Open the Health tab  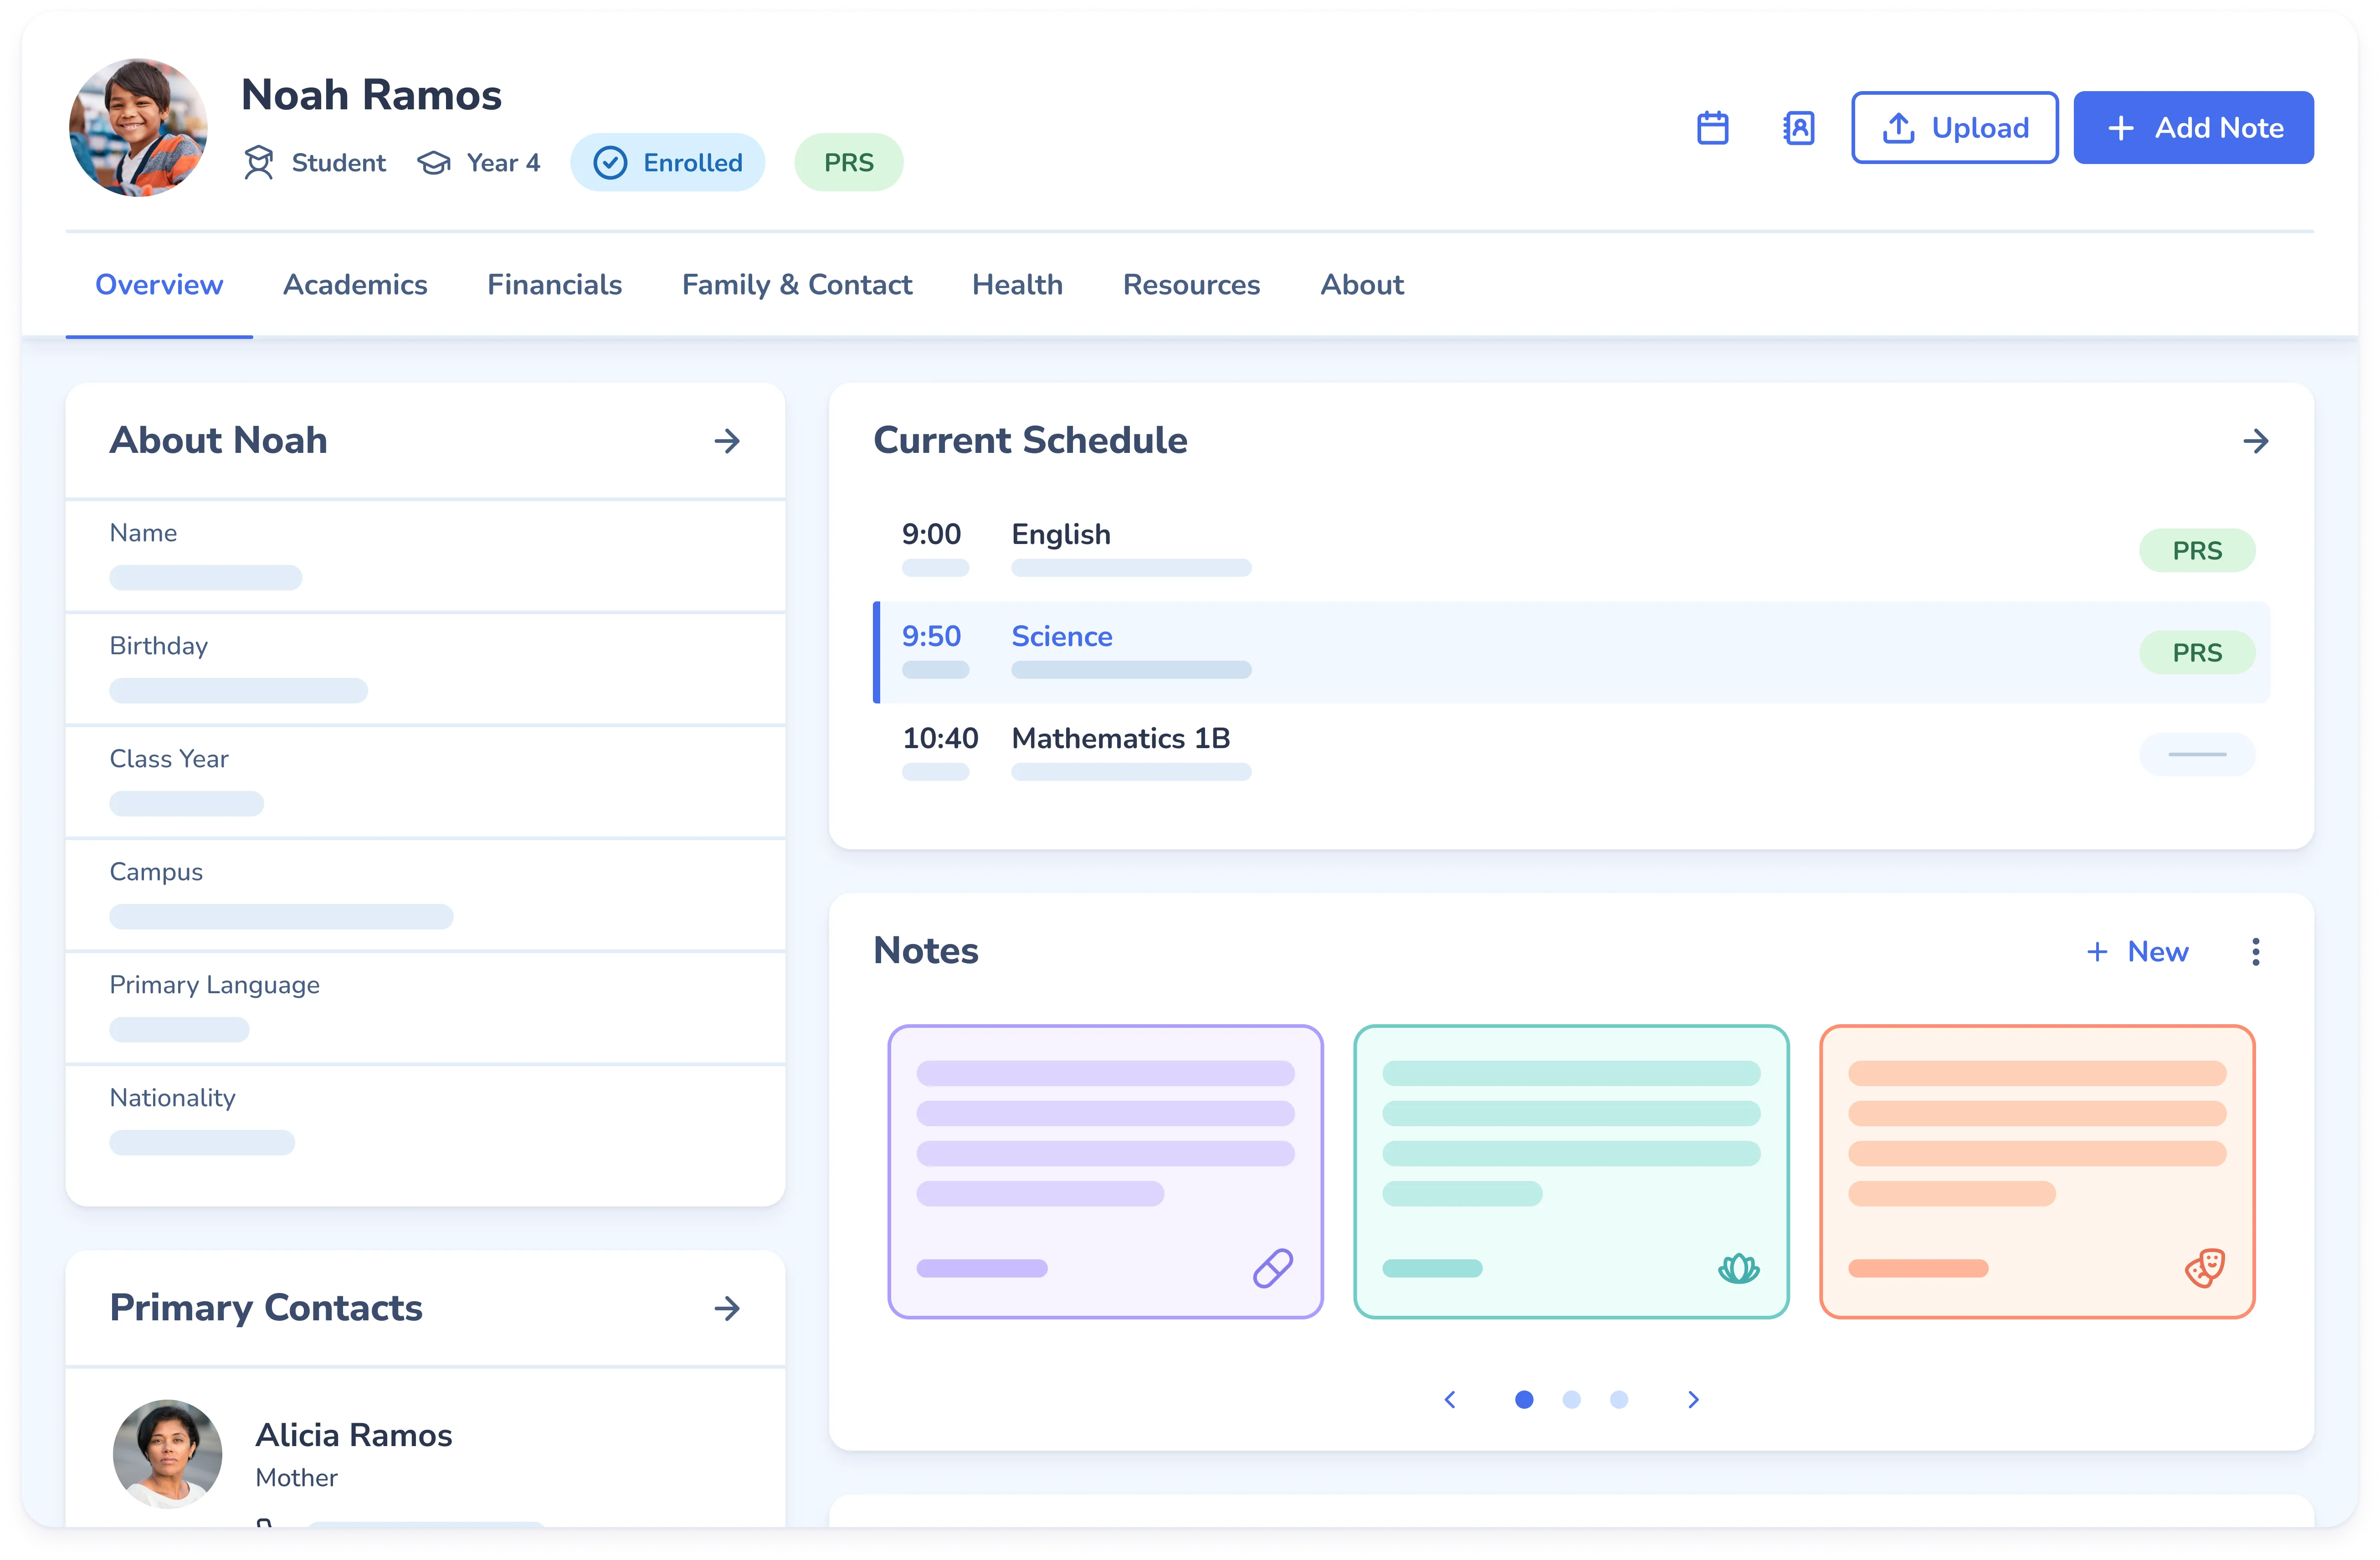(1017, 285)
